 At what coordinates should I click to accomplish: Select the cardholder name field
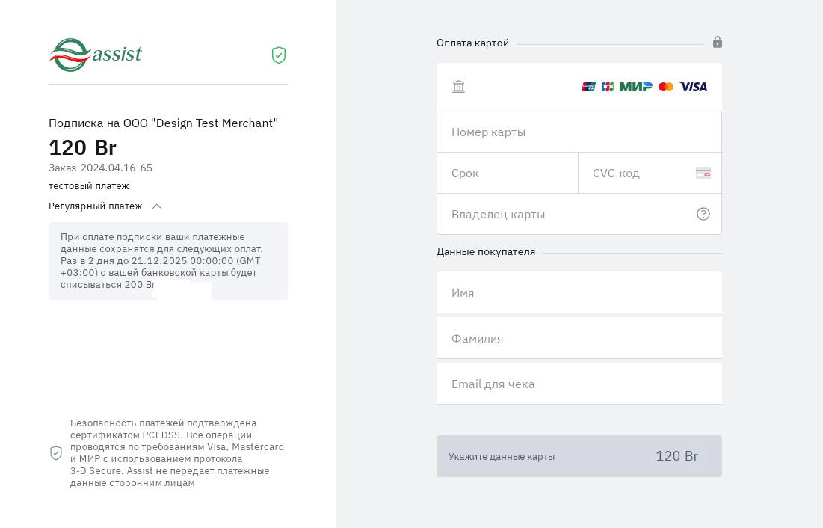point(568,215)
